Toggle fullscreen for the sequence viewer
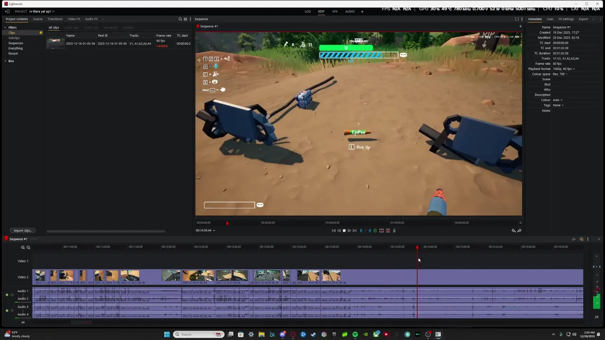This screenshot has width=605, height=340. point(517,19)
